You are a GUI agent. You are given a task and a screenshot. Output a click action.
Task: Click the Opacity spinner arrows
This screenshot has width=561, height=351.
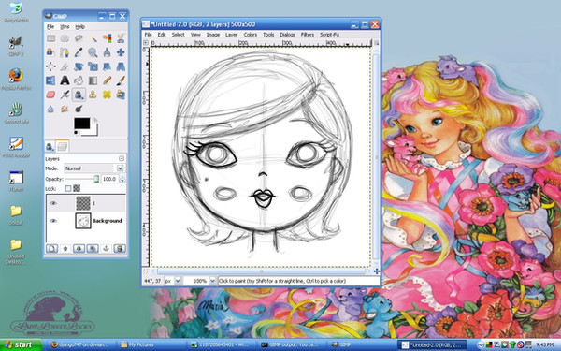(122, 179)
